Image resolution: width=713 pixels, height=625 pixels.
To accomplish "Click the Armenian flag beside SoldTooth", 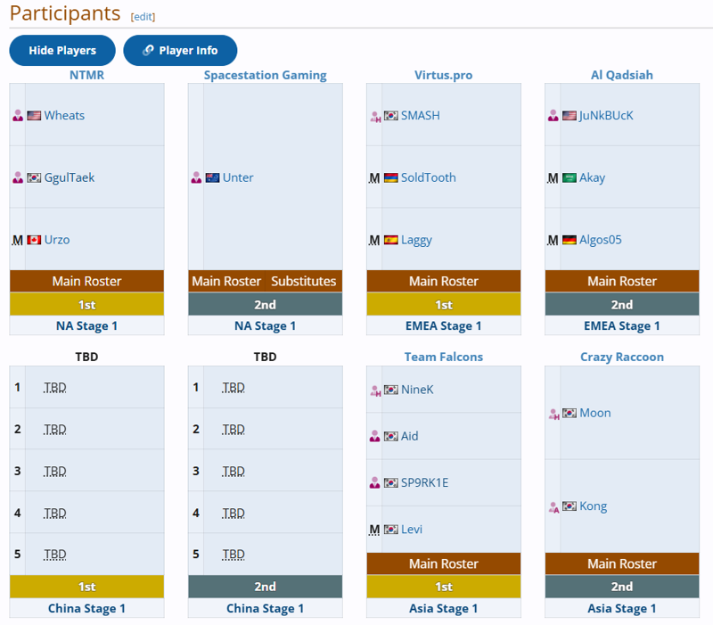I will click(x=390, y=177).
